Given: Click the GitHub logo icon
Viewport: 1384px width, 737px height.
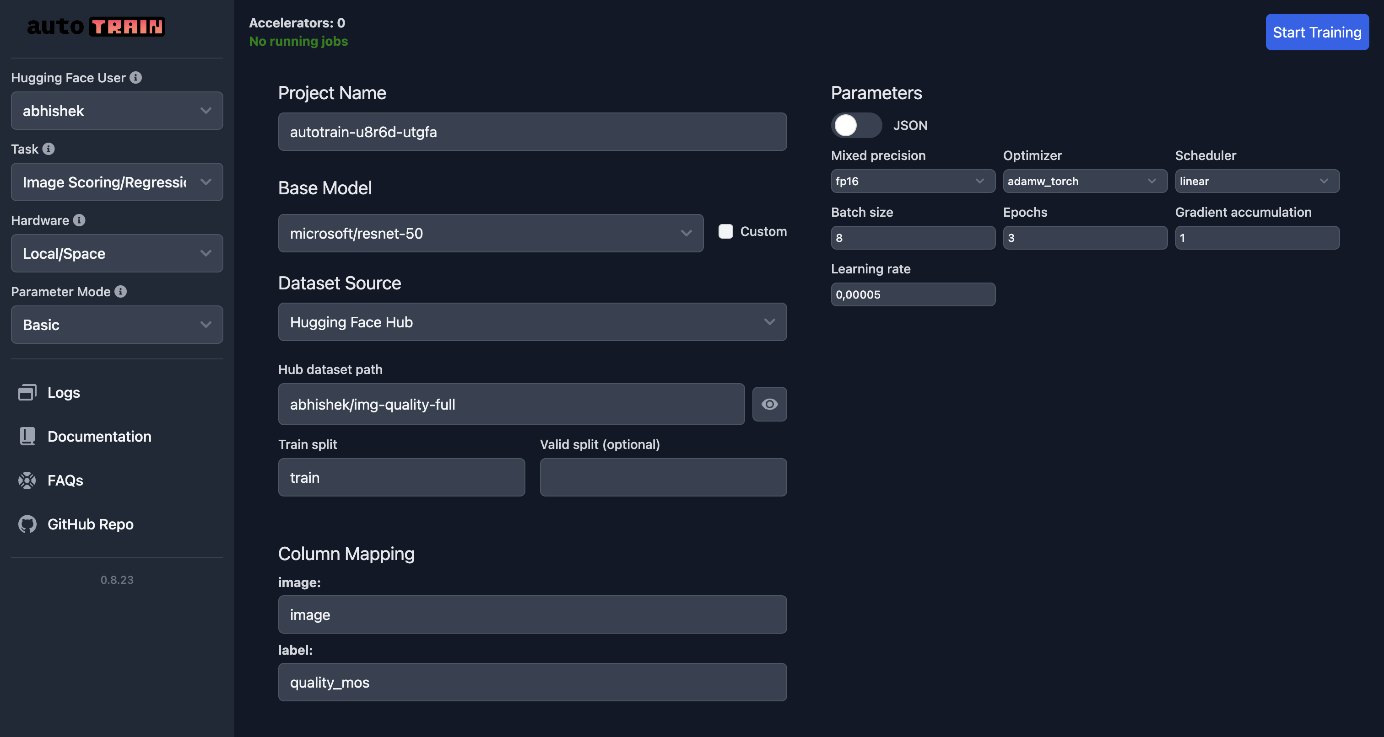Looking at the screenshot, I should point(27,524).
